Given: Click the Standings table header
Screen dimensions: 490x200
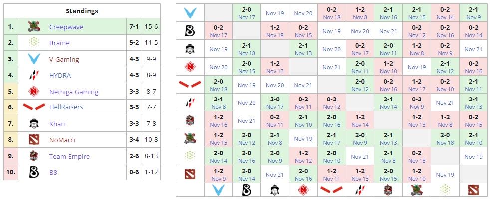Looking at the screenshot, I should [x=82, y=11].
